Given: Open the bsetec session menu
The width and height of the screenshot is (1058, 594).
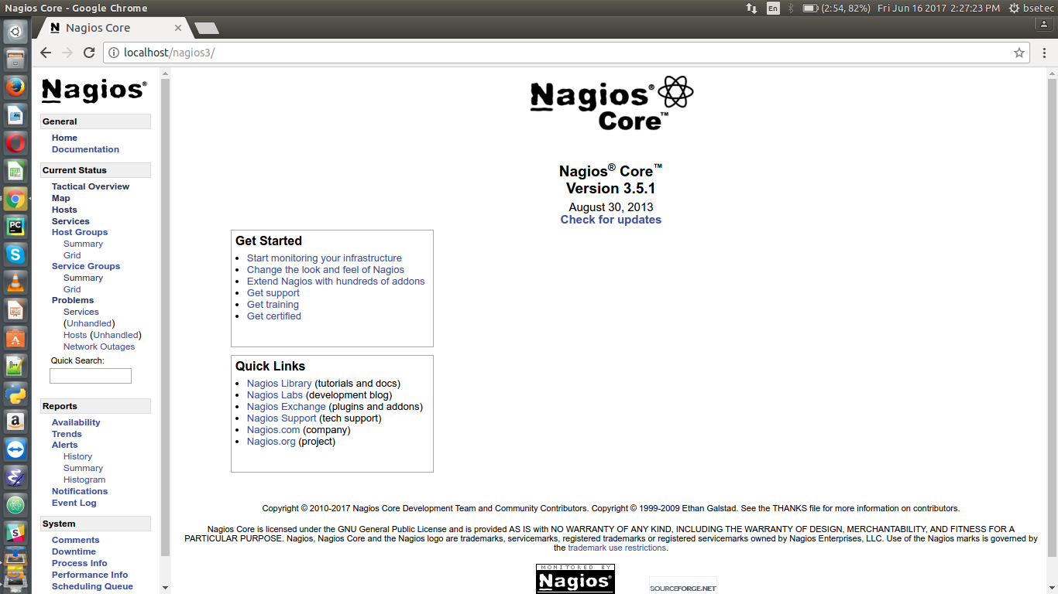Looking at the screenshot, I should pyautogui.click(x=1030, y=8).
